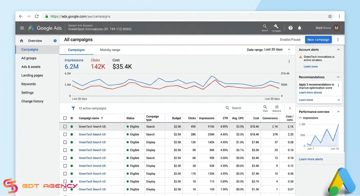The width and height of the screenshot is (360, 196).
Task: Open the Search magnifier tool in header
Action: [x=265, y=28]
